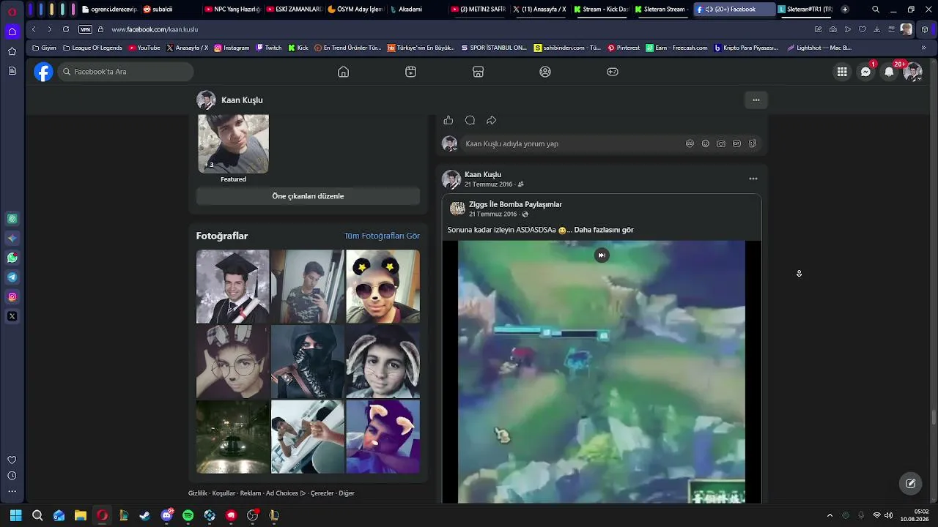This screenshot has height=527, width=938.
Task: Switch to the (20+) Facebook tab
Action: (x=734, y=10)
